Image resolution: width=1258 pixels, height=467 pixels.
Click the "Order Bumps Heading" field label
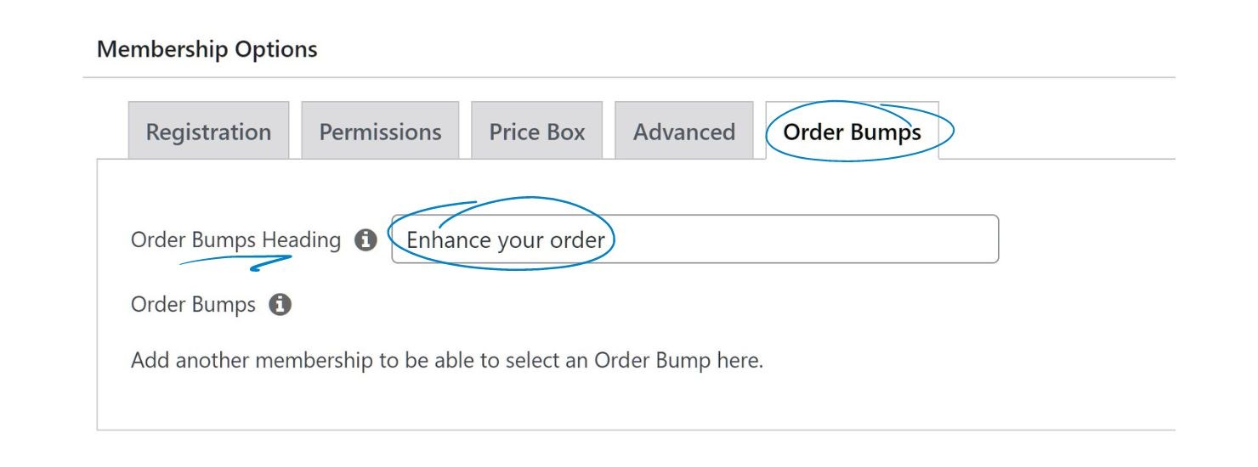[235, 240]
